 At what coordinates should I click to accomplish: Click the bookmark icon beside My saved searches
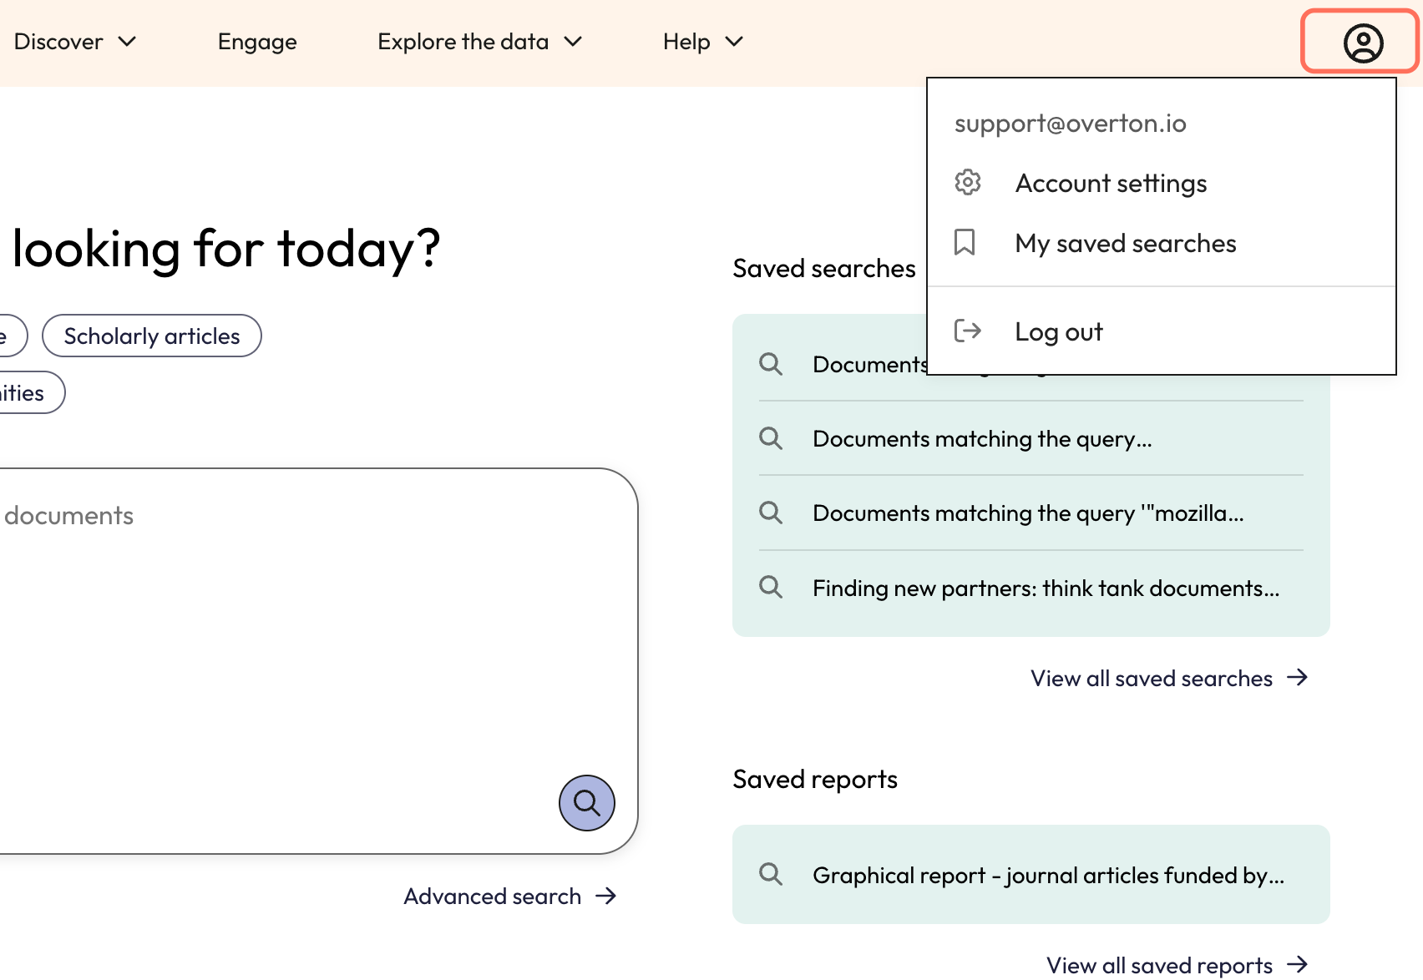click(x=965, y=242)
